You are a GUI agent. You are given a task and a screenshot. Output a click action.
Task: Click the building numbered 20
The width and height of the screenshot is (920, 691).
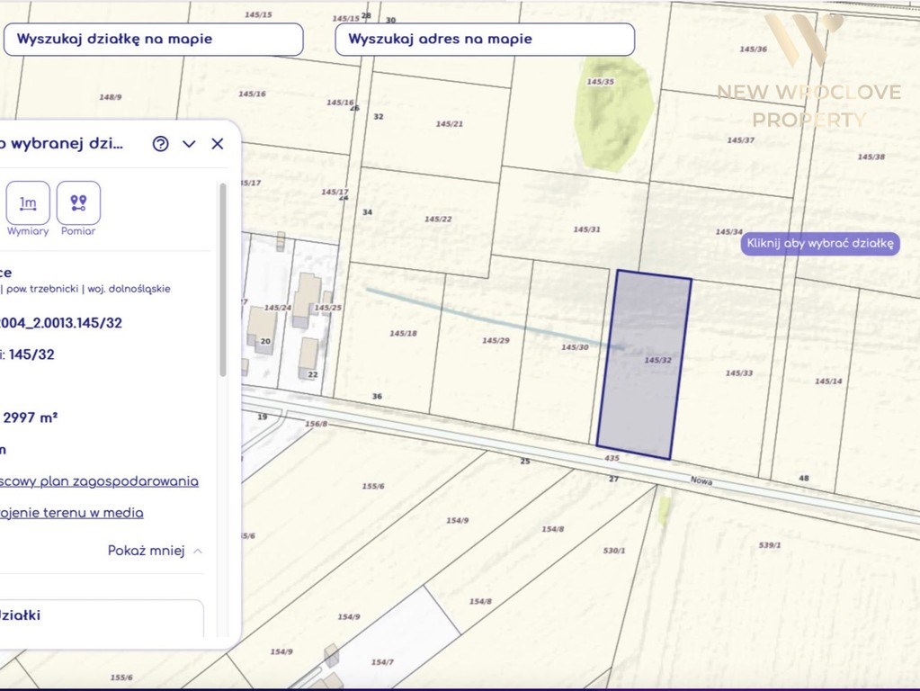point(263,329)
